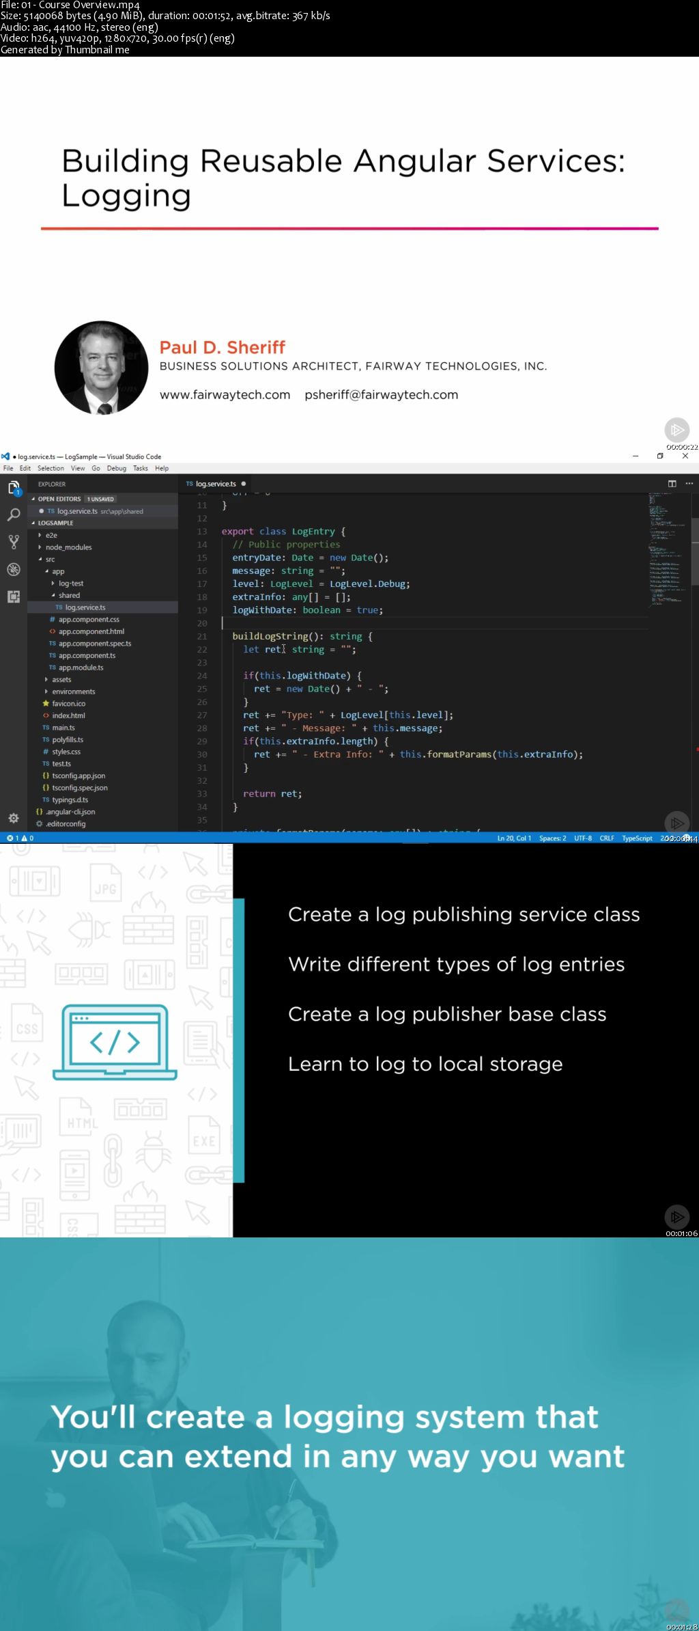The image size is (699, 1631).
Task: Click the star icon beside favicon.ico
Action: point(46,704)
